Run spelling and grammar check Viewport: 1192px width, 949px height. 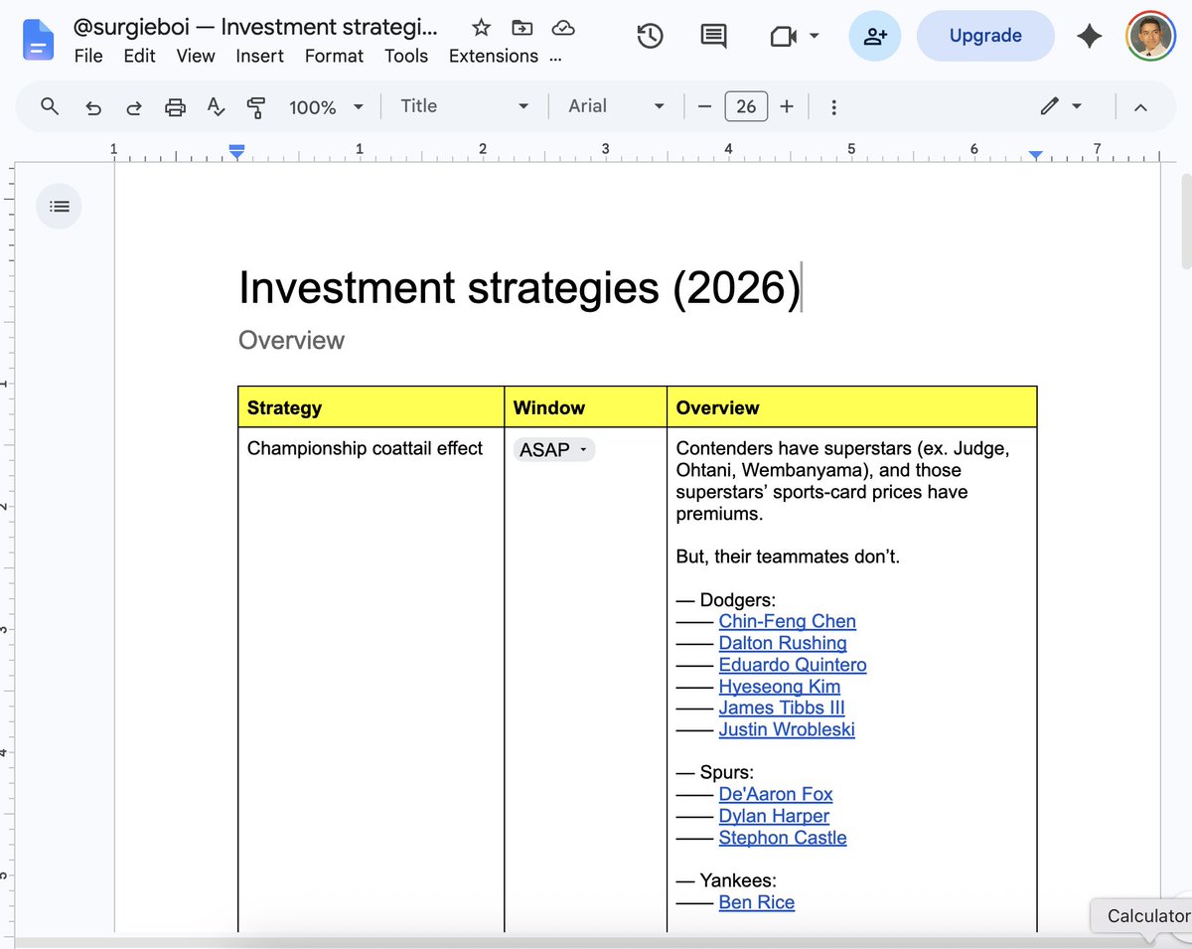(x=216, y=107)
